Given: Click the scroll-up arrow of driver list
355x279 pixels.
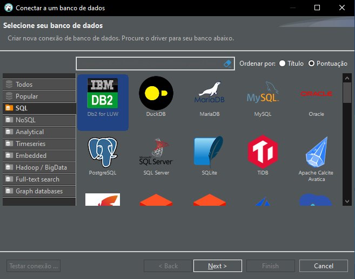Looking at the screenshot, I should tap(347, 78).
